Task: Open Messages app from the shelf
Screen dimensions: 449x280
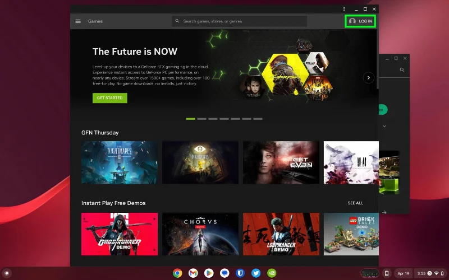Action: point(224,273)
